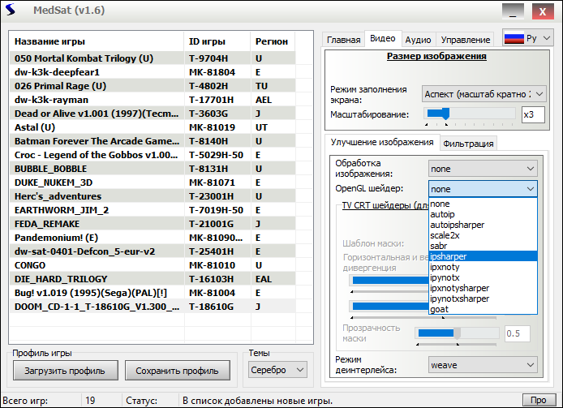Choose scale2x shader option
Image resolution: width=563 pixels, height=408 pixels.
(483, 235)
